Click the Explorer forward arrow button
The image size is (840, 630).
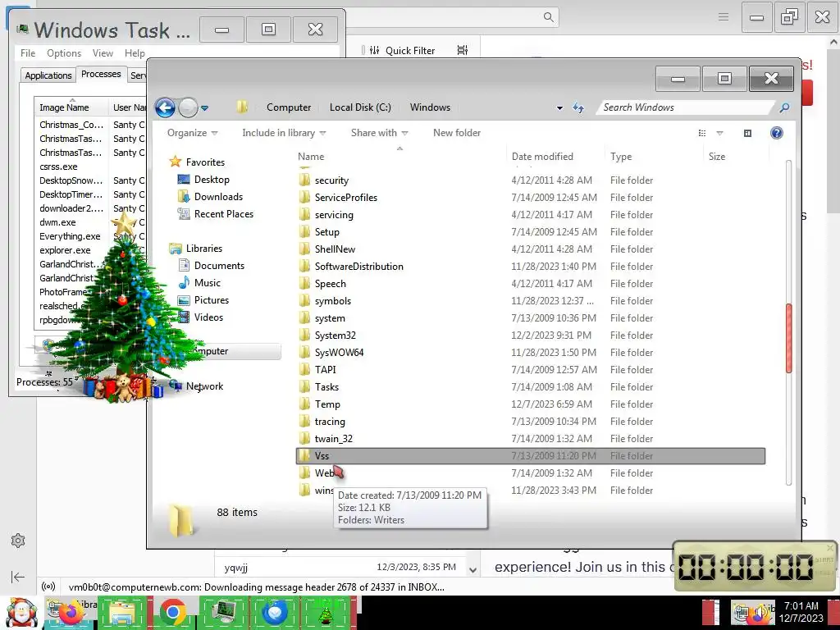tap(188, 107)
